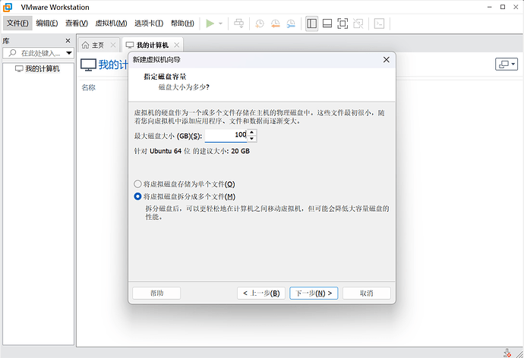Click the large computer icon beside 我的计算机 heading
The height and width of the screenshot is (358, 524).
[88, 64]
